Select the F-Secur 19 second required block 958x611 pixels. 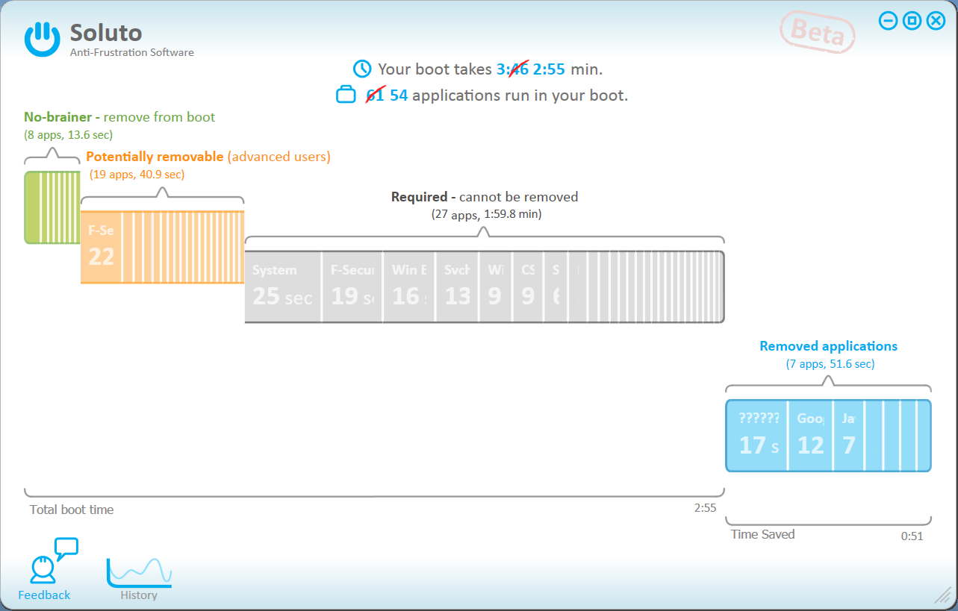tap(352, 287)
